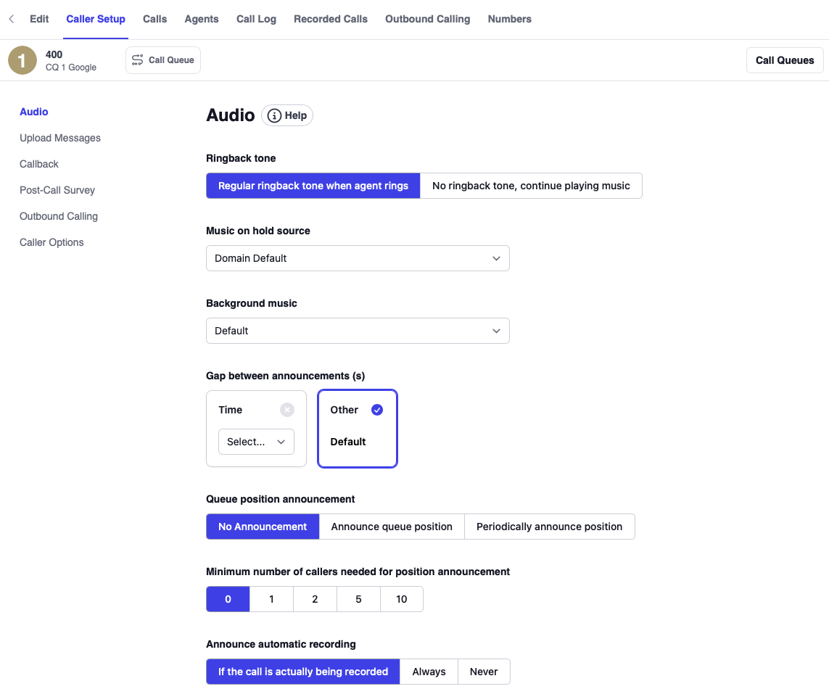Click the Call Queue swap icon button
Image resolution: width=829 pixels, height=689 pixels.
pyautogui.click(x=163, y=60)
